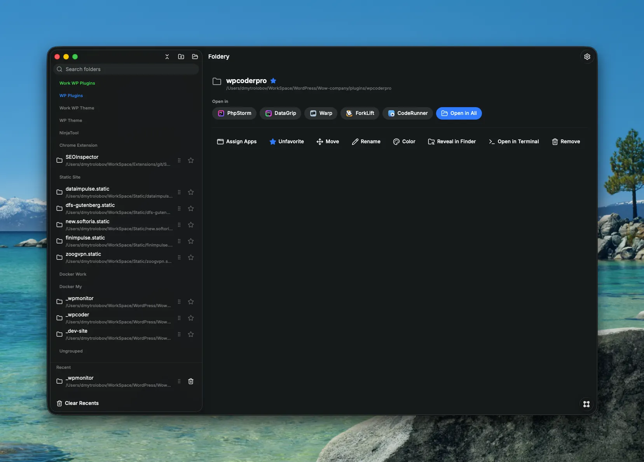Click folder icon of SEOInspector row
Viewport: 644px width, 462px height.
click(x=59, y=160)
